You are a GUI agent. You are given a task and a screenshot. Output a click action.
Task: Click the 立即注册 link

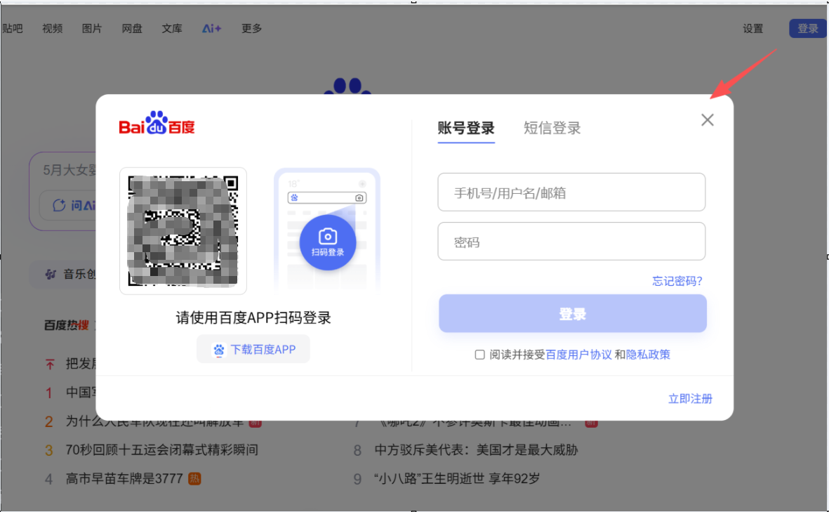691,399
